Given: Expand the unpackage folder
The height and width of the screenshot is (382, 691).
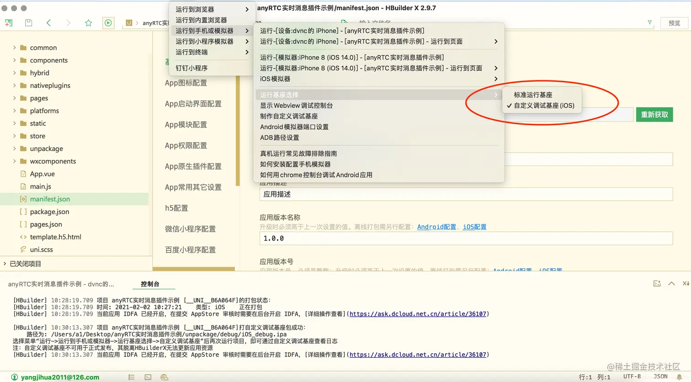Looking at the screenshot, I should coord(14,149).
